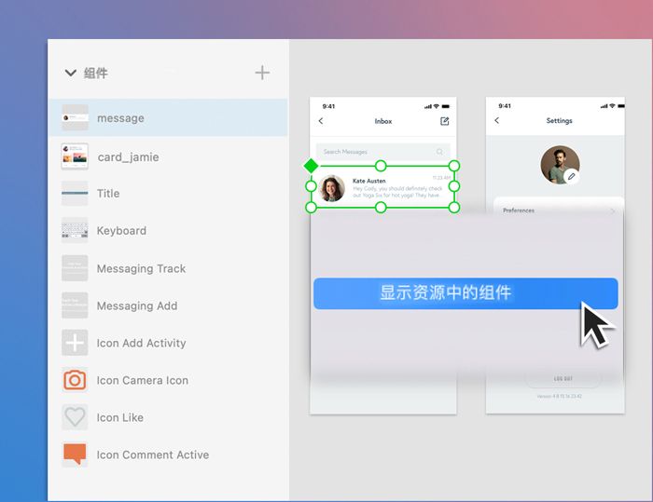Open the Preferences row in Settings
This screenshot has width=653, height=502.
tap(559, 210)
